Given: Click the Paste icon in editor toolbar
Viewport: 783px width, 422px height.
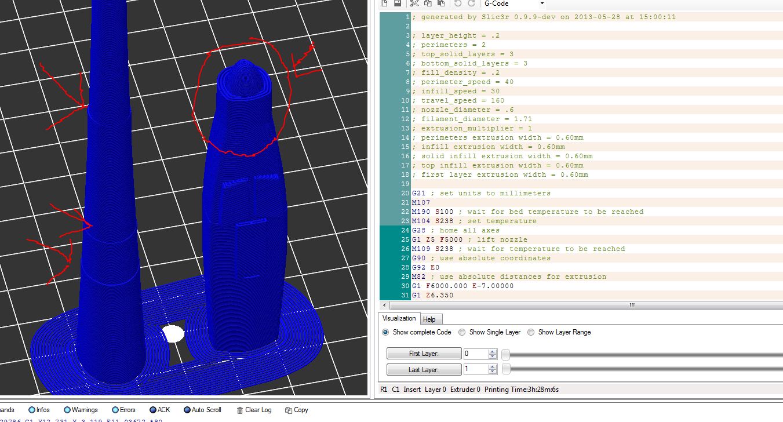Looking at the screenshot, I should pyautogui.click(x=440, y=3).
